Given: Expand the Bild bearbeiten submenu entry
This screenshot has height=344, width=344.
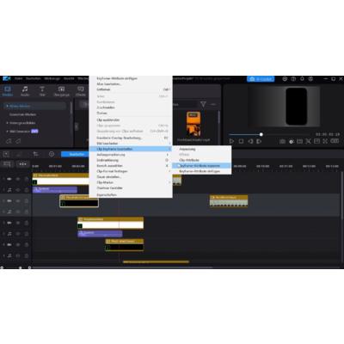Looking at the screenshot, I should point(131,144).
